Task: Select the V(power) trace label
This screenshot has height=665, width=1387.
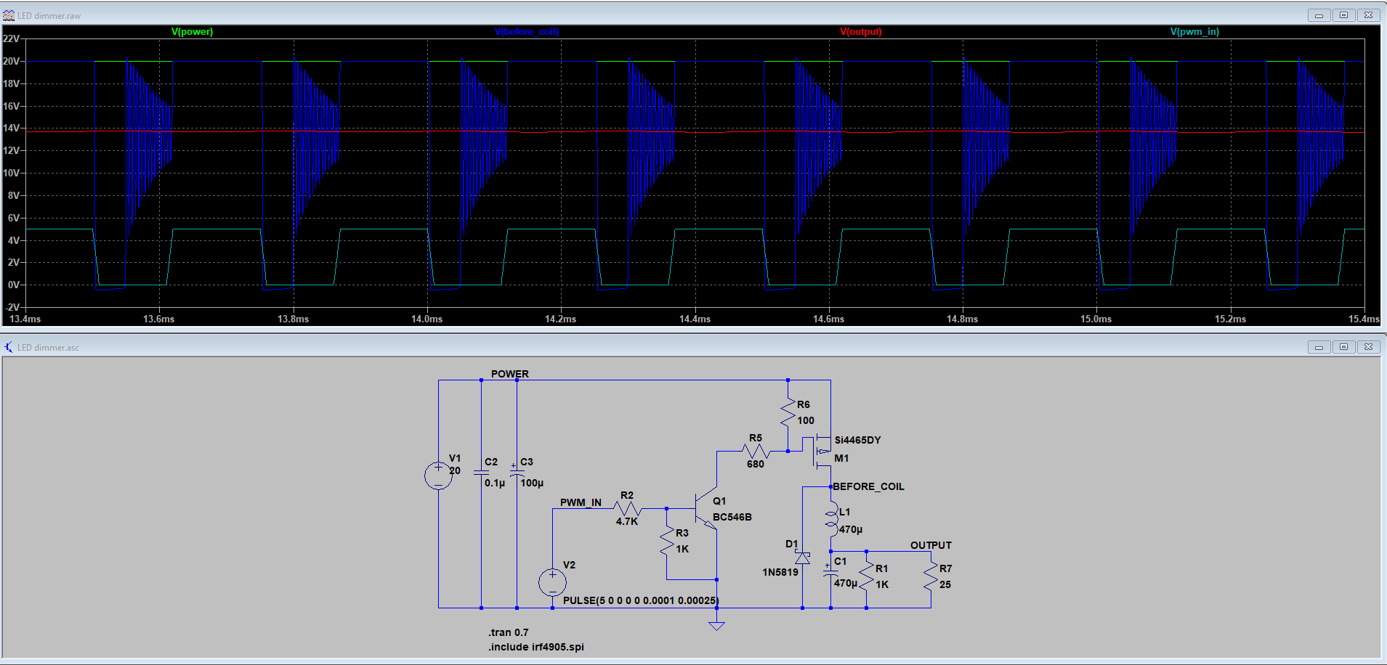Action: coord(192,32)
